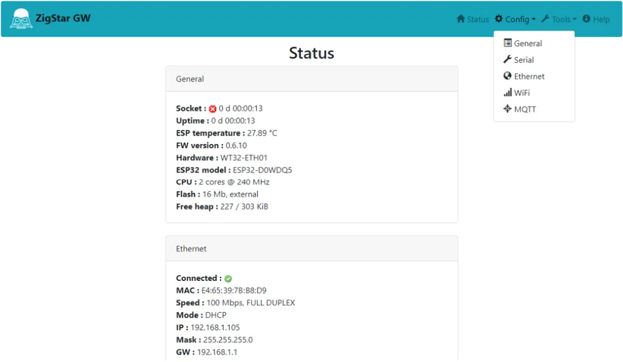Click the ZigStar GW brand title

64,18
